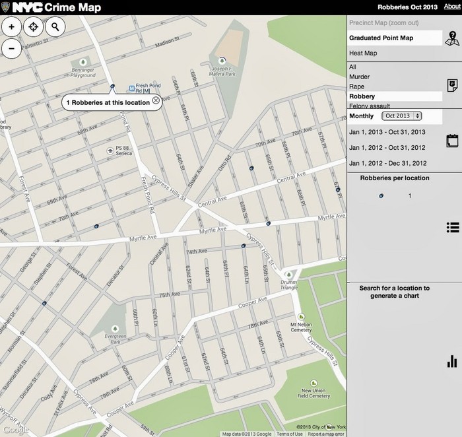The image size is (462, 437).
Task: Select Felony assault crime type
Action: pos(370,106)
